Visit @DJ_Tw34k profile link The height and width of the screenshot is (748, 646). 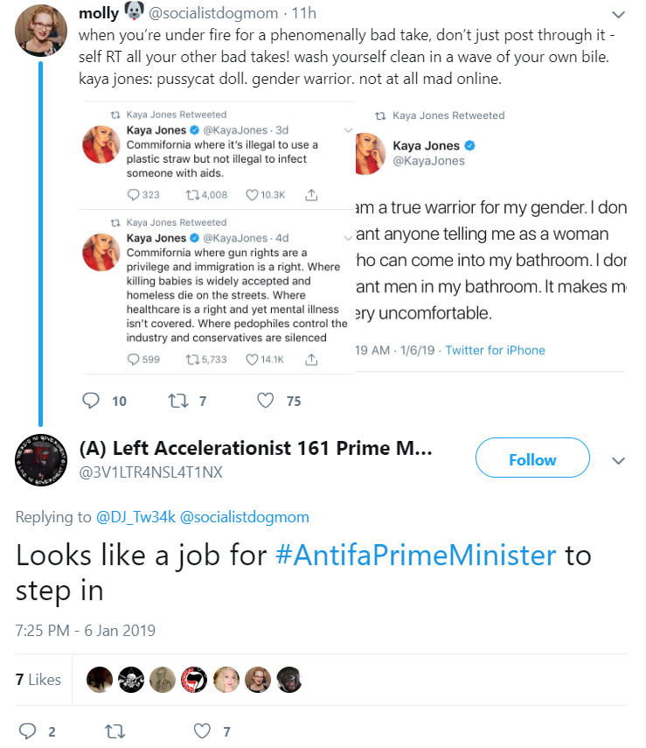(135, 517)
